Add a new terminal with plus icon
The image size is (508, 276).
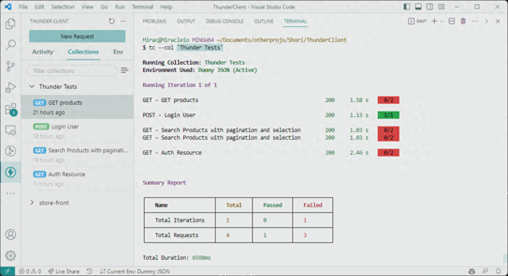coord(435,21)
